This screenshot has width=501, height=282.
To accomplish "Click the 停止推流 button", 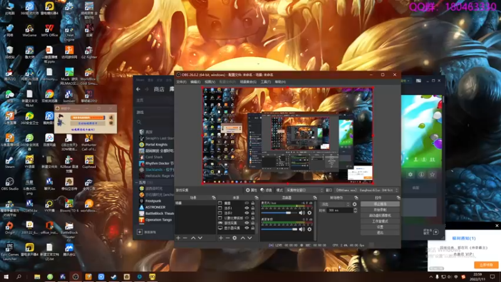I will click(380, 204).
